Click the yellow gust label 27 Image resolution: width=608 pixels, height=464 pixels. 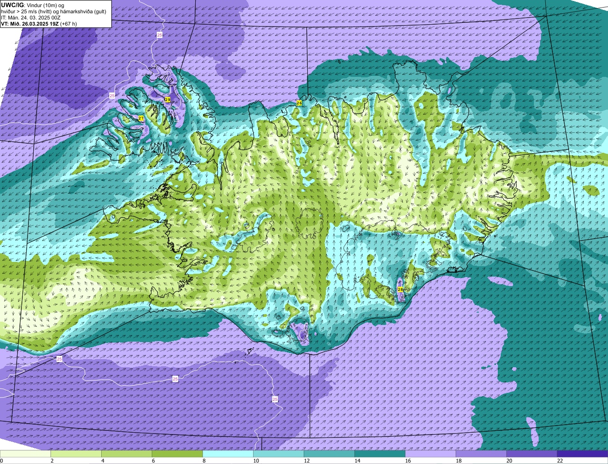point(141,118)
